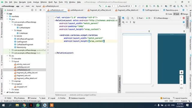Open the Event Log
Viewport: 192px width, 108px height.
point(165,98)
